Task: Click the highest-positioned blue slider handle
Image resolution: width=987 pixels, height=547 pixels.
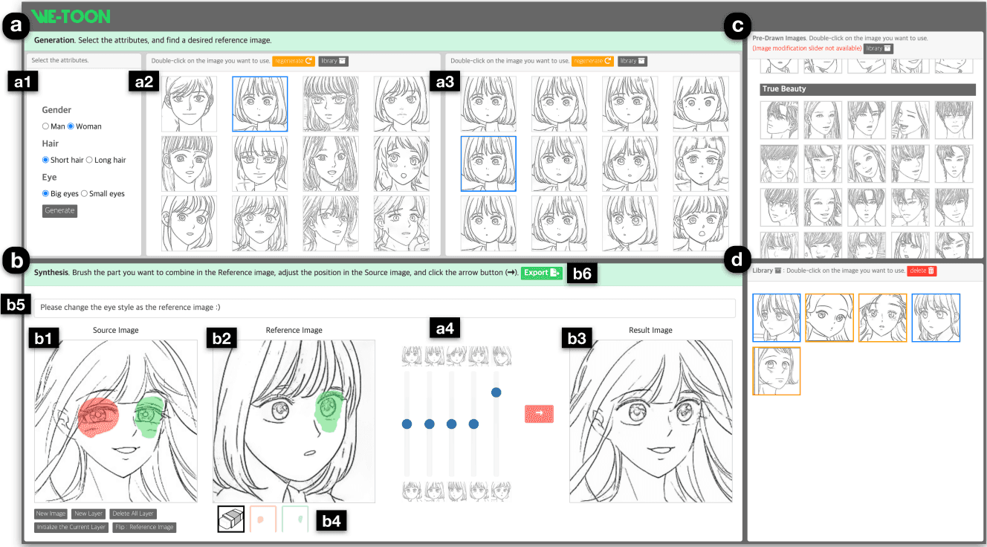Action: click(x=496, y=392)
